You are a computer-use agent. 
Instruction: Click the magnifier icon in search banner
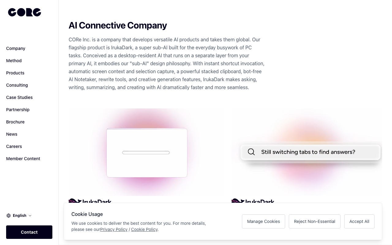tap(251, 152)
